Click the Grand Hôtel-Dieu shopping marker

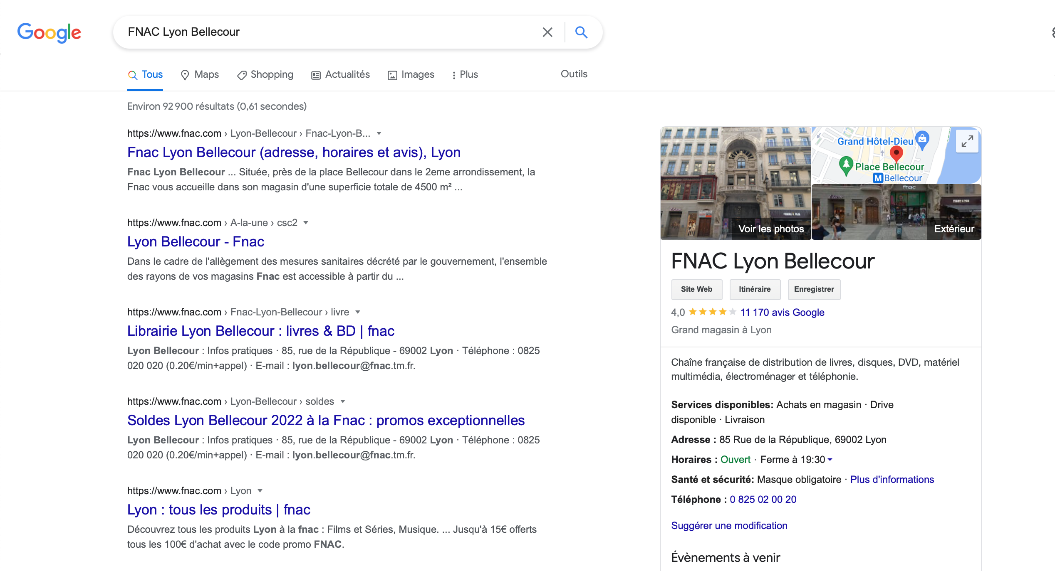922,140
